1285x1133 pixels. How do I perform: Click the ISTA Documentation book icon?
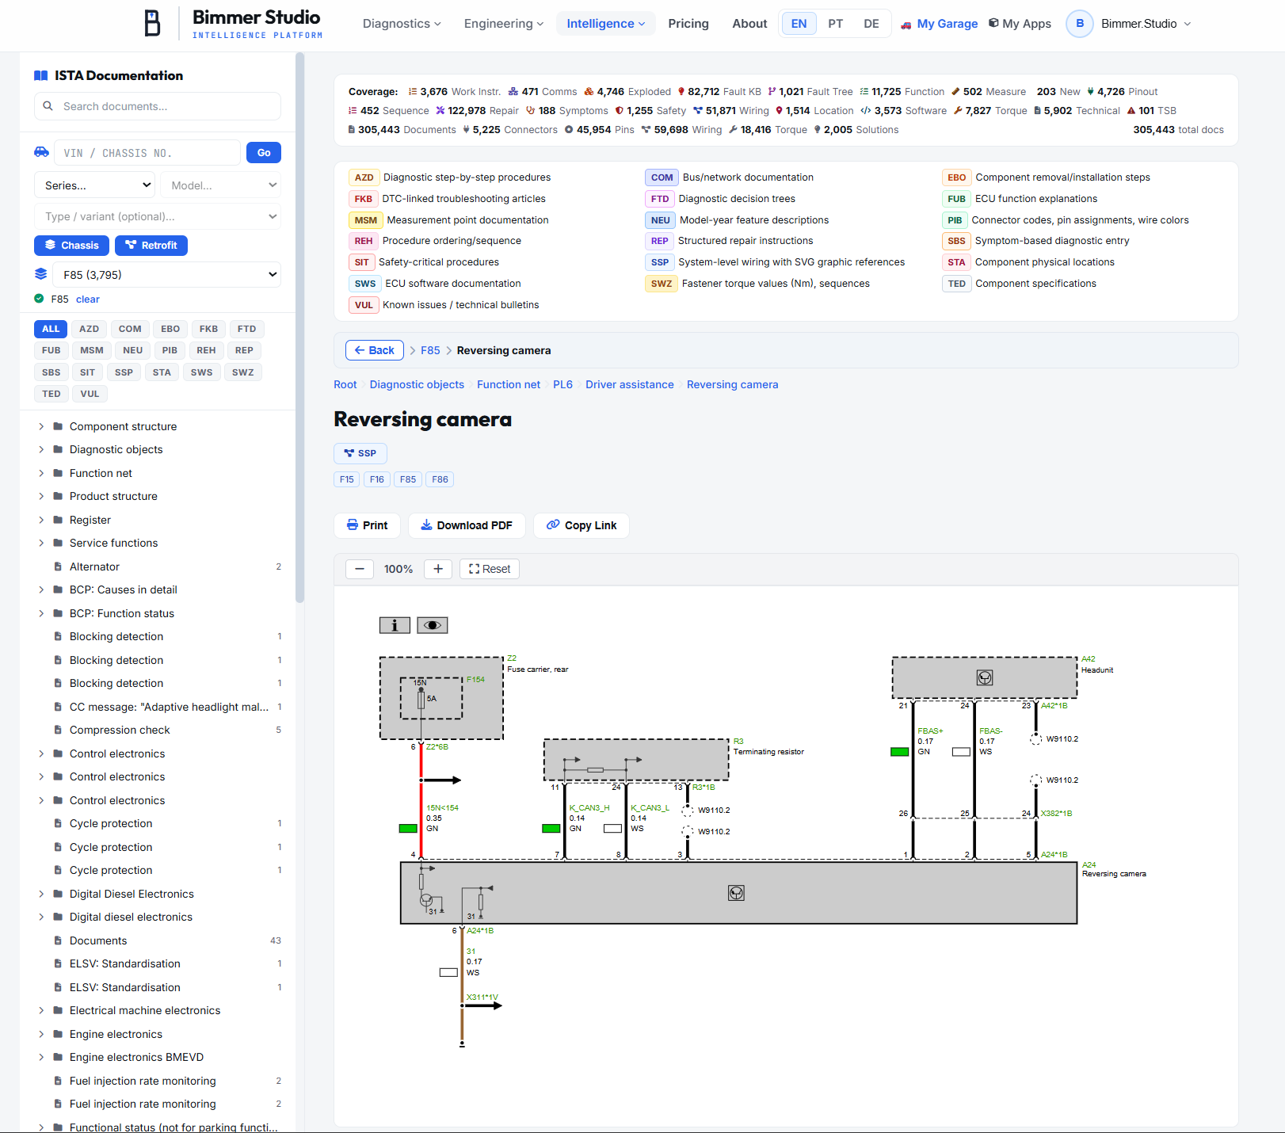point(41,75)
